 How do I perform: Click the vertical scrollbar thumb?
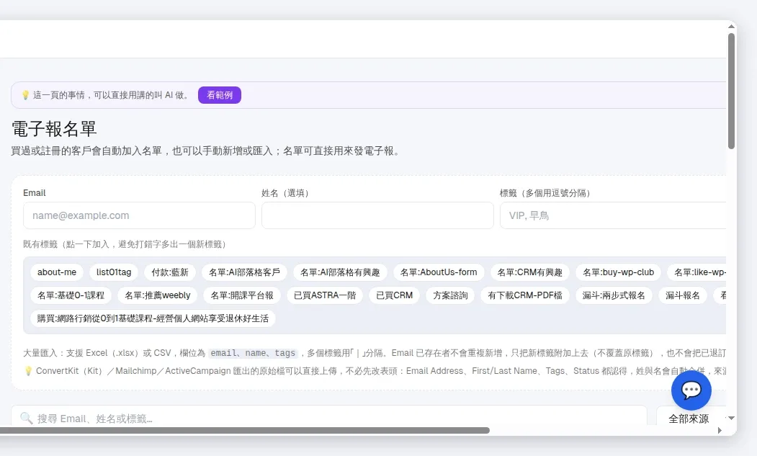pos(731,91)
